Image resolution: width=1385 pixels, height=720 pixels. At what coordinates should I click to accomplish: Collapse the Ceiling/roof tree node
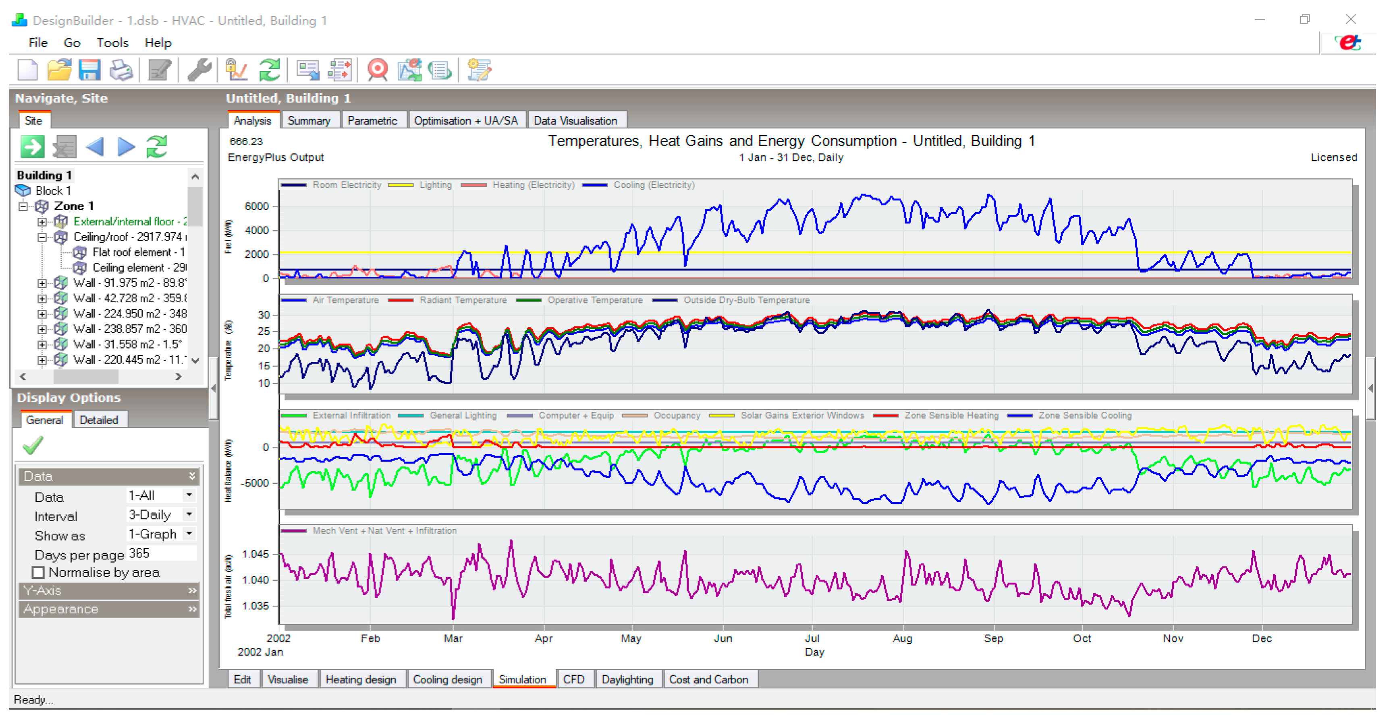tap(42, 237)
